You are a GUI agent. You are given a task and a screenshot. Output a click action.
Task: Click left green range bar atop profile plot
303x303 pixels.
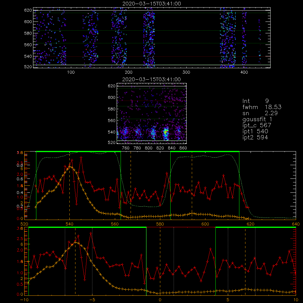coord(78,151)
